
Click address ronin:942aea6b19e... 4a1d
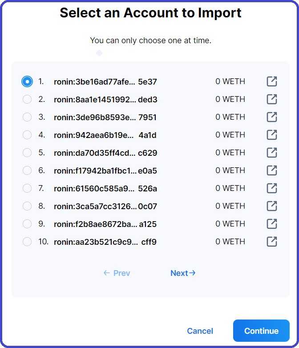105,135
